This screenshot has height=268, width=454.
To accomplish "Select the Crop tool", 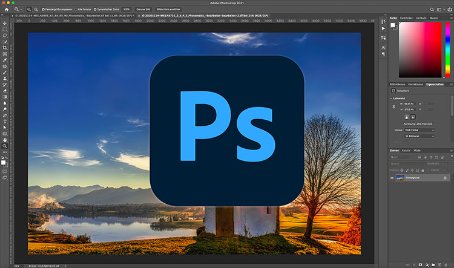I will point(5,48).
